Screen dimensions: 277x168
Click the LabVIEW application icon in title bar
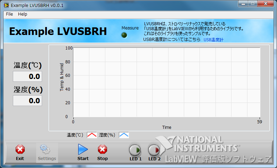[x=6, y=6]
